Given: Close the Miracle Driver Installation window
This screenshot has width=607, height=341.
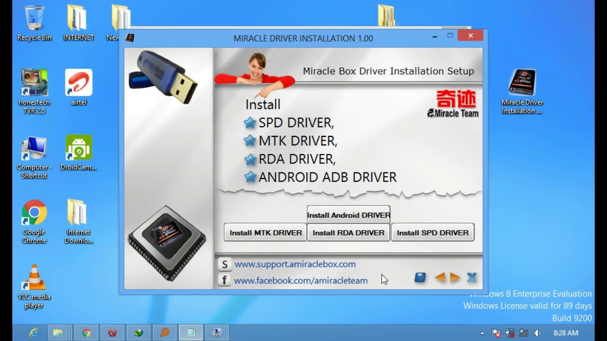Looking at the screenshot, I should coord(470,36).
